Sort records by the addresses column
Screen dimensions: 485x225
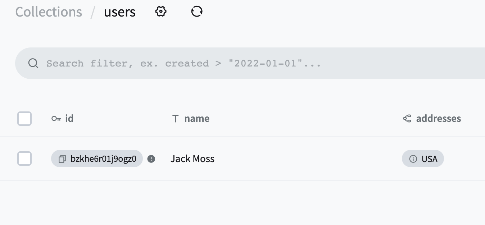(438, 118)
